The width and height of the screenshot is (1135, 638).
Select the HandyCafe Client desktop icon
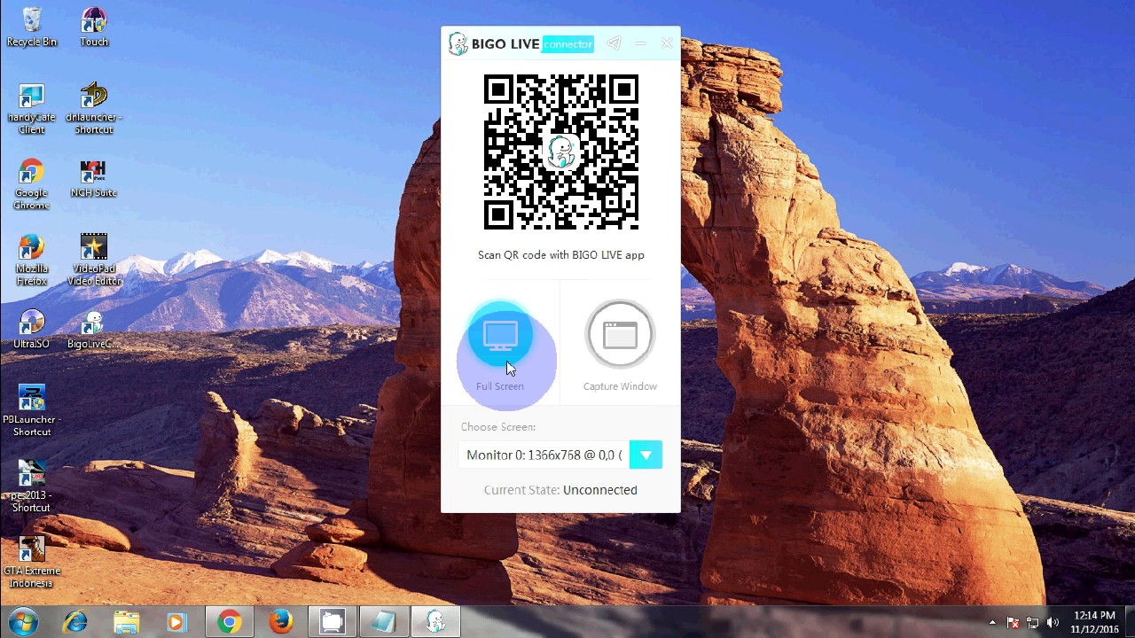pyautogui.click(x=31, y=109)
